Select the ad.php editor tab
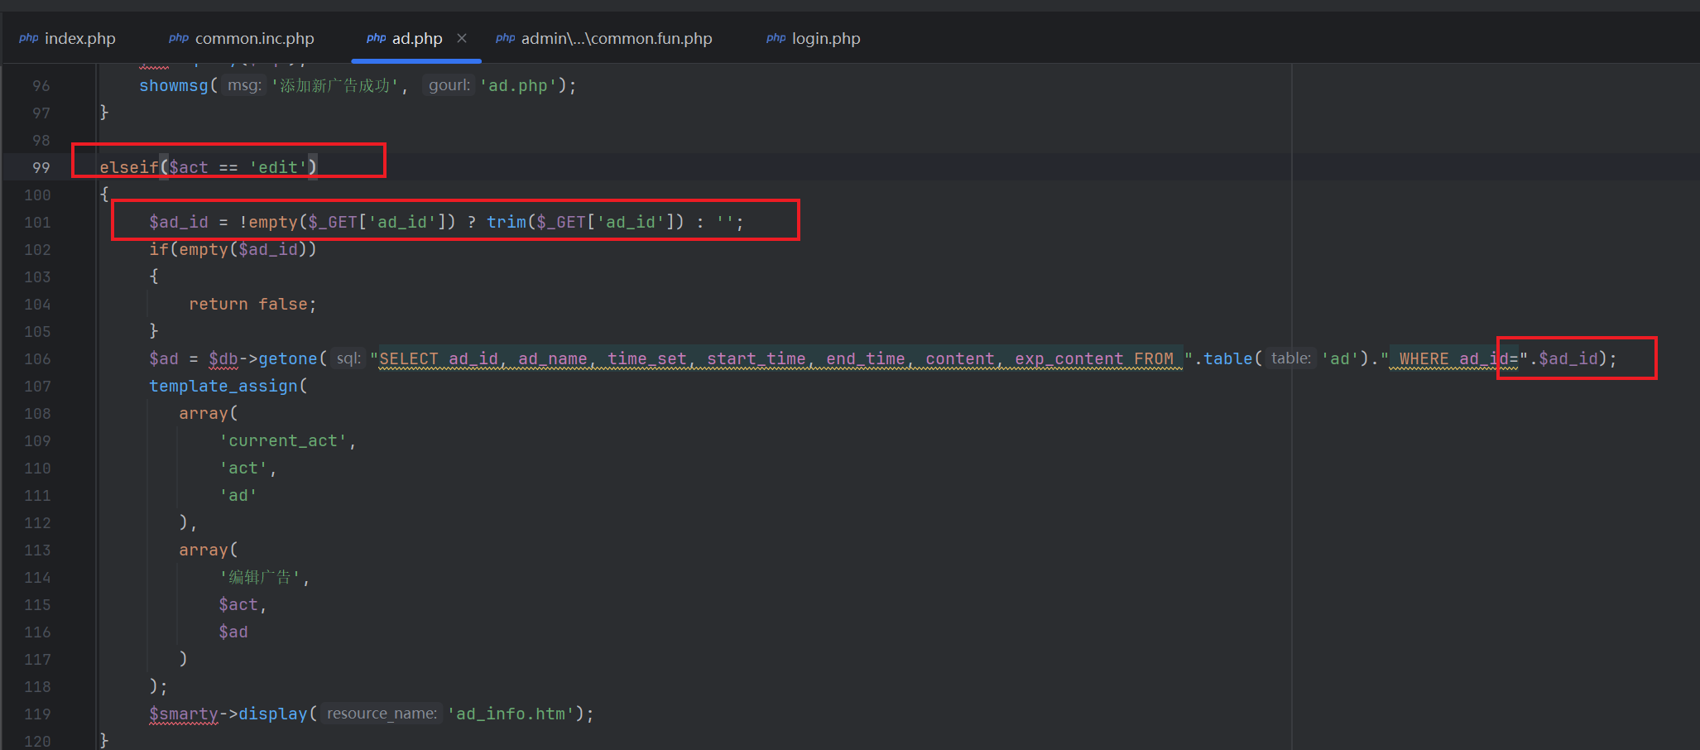 tap(416, 38)
